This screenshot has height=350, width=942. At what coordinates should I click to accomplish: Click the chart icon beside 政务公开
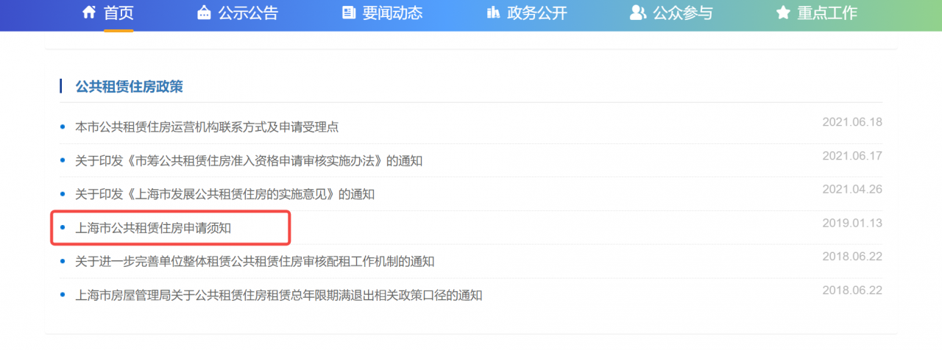pyautogui.click(x=493, y=12)
